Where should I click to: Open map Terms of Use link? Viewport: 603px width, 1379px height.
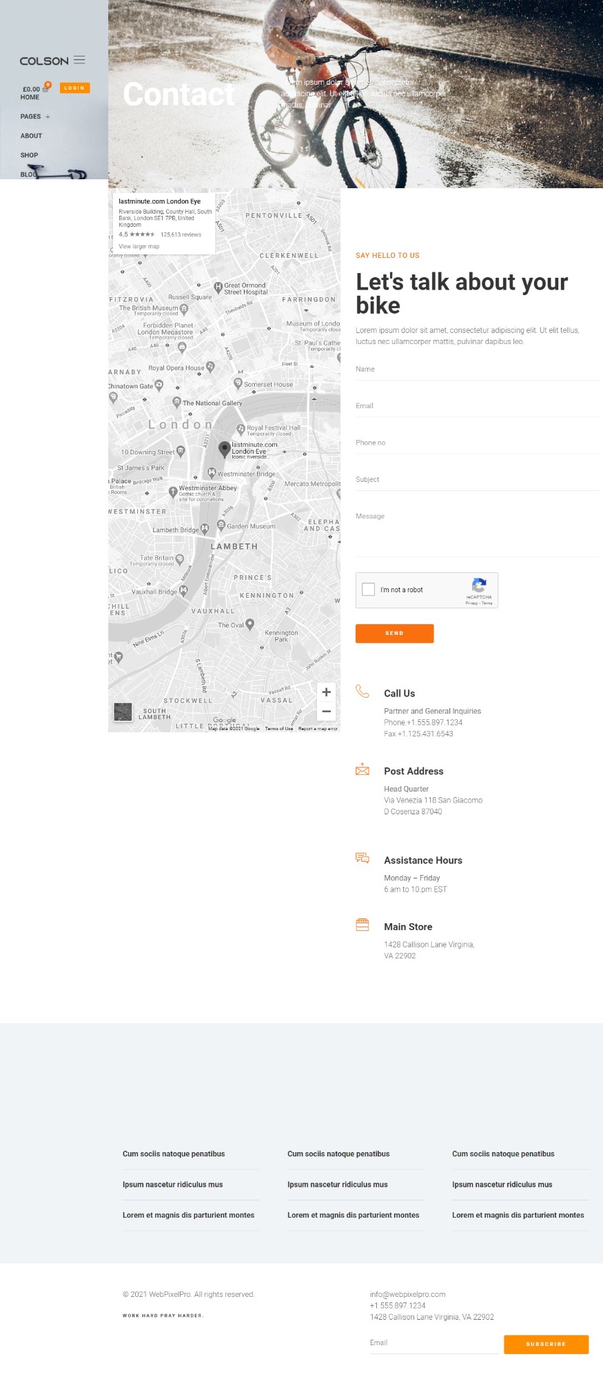tap(279, 729)
